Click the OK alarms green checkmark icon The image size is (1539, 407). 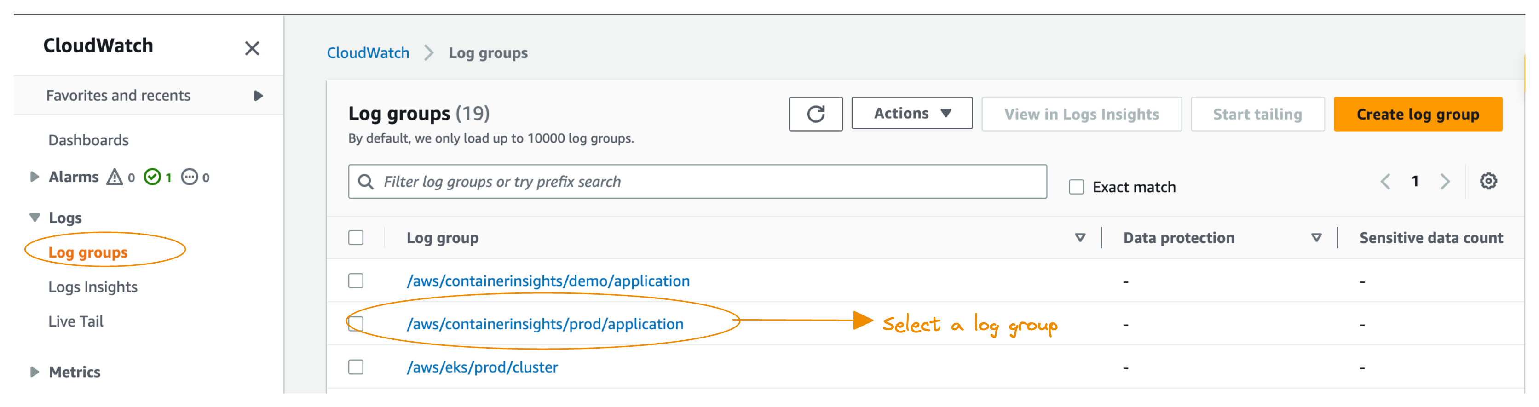(152, 177)
